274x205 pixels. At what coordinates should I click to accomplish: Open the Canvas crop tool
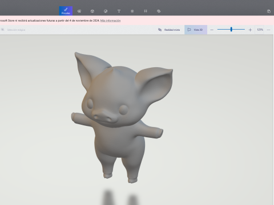[146, 11]
